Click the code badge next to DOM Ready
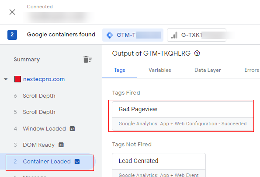Viewport: 260px width, 177px height. click(61, 145)
